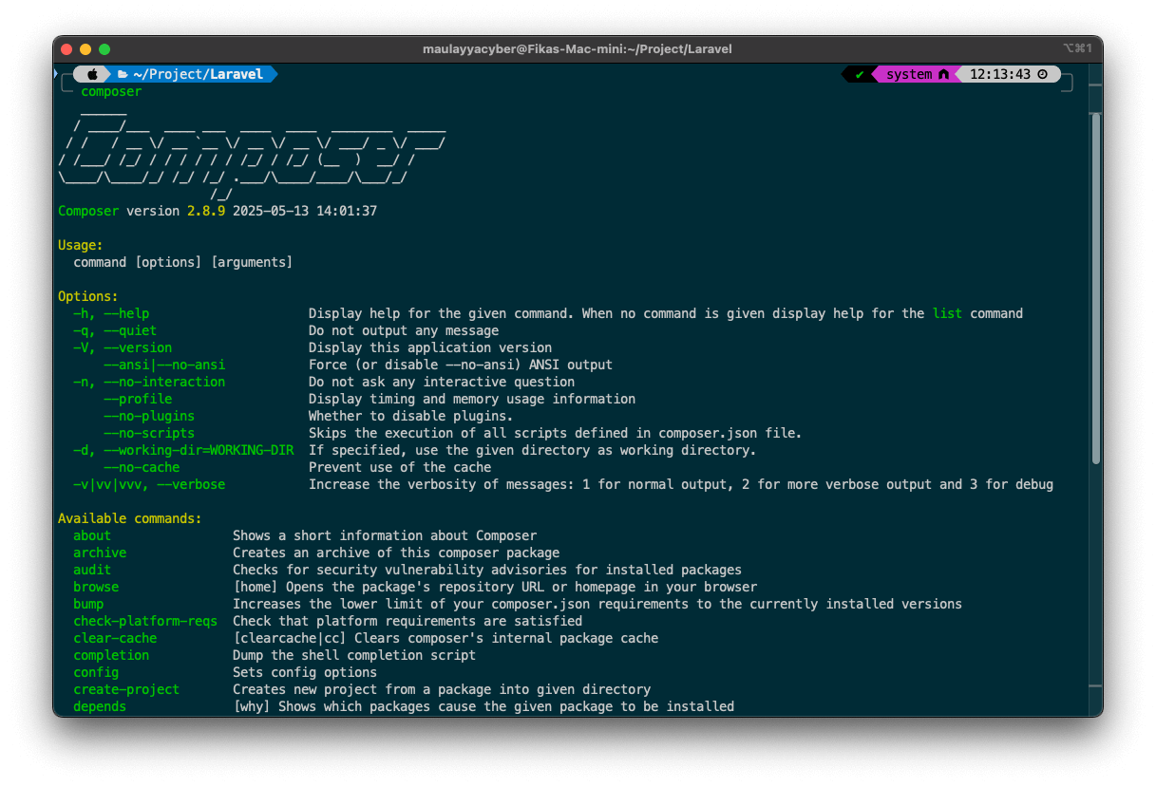Click the 'check-platform-reqs' command
The height and width of the screenshot is (787, 1156).
(145, 621)
